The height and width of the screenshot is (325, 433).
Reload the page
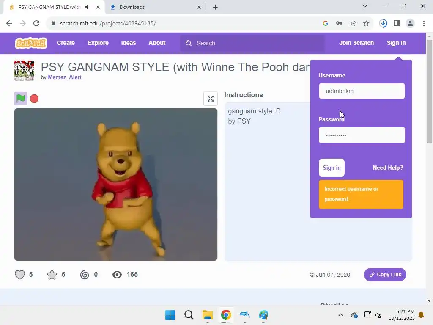click(36, 23)
